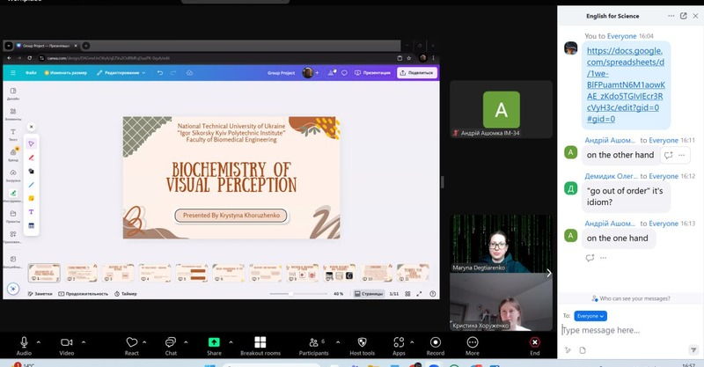Image resolution: width=704 pixels, height=367 pixels.
Task: Click the 'go out of order' chat message
Action: click(626, 197)
